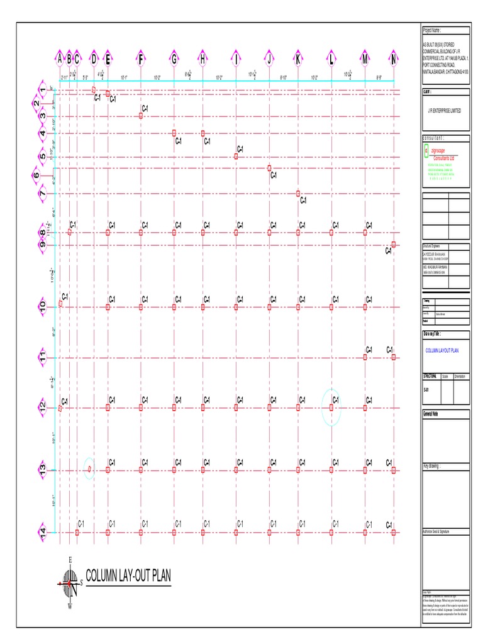Pick grid bubble F on the top axis
Viewport: 483px width, 644px height.
point(141,60)
